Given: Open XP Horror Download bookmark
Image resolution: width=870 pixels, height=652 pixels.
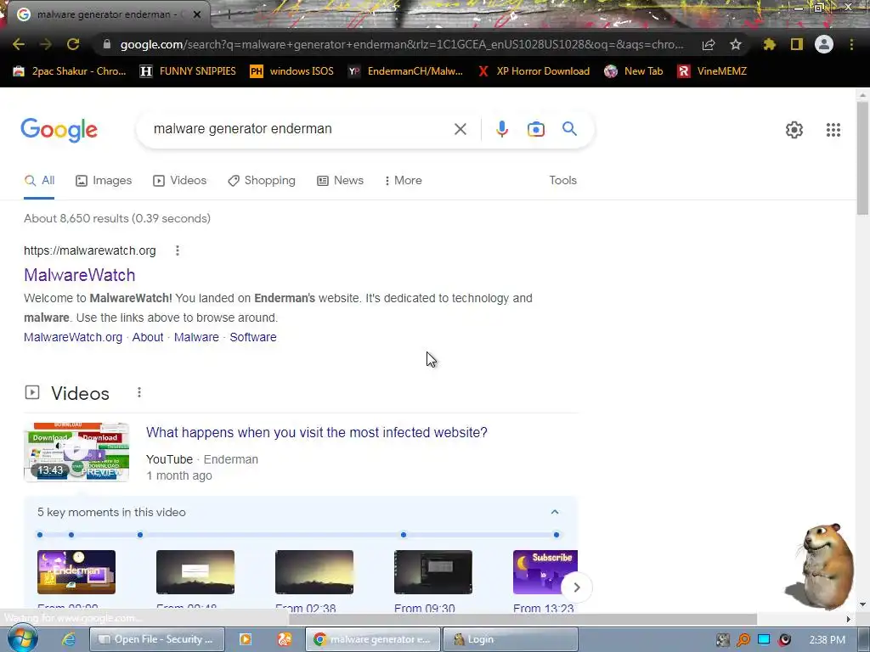Looking at the screenshot, I should [534, 71].
